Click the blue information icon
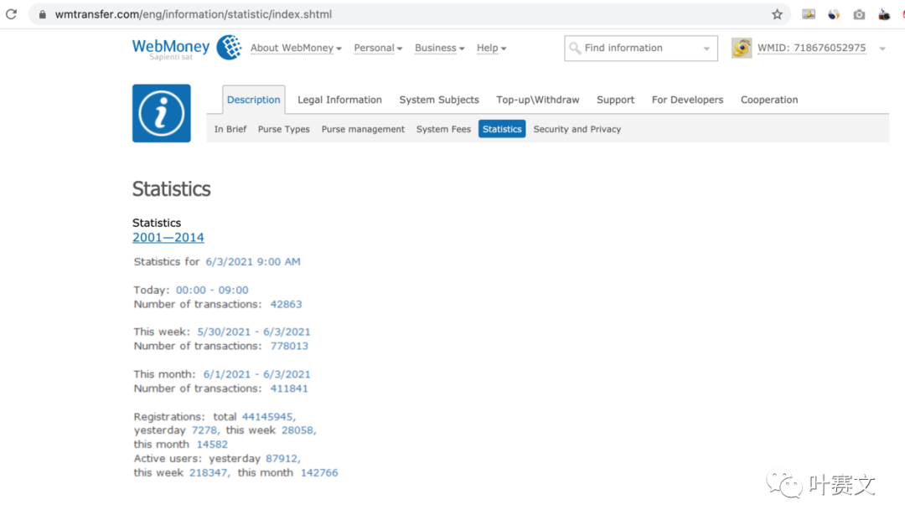 pyautogui.click(x=161, y=113)
